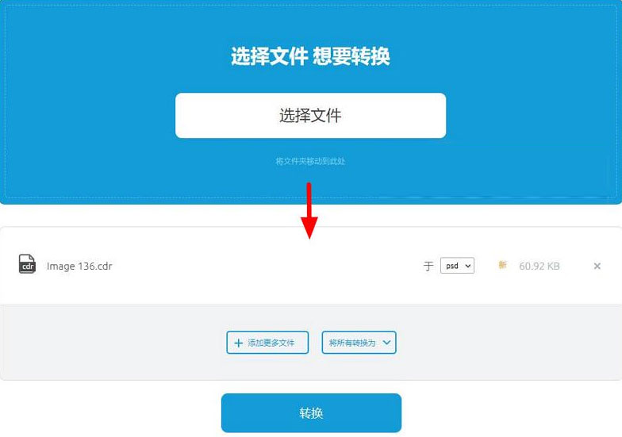Click the 于 label before format selector
Screen dimensions: 622x437
tap(428, 266)
